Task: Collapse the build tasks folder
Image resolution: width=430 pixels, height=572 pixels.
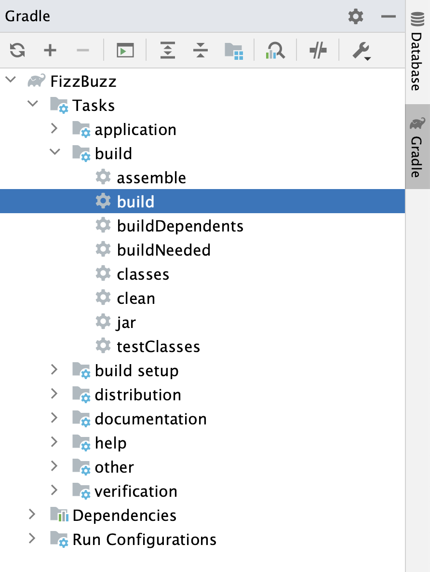Action: click(54, 152)
